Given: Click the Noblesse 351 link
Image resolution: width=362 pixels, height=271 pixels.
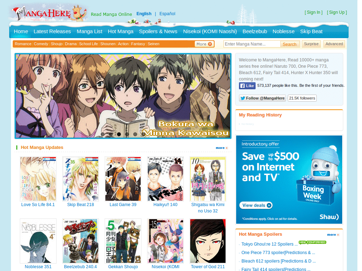Looking at the screenshot, I should [x=38, y=267].
